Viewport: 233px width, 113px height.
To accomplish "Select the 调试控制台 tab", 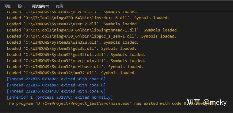I will pyautogui.click(x=40, y=6).
